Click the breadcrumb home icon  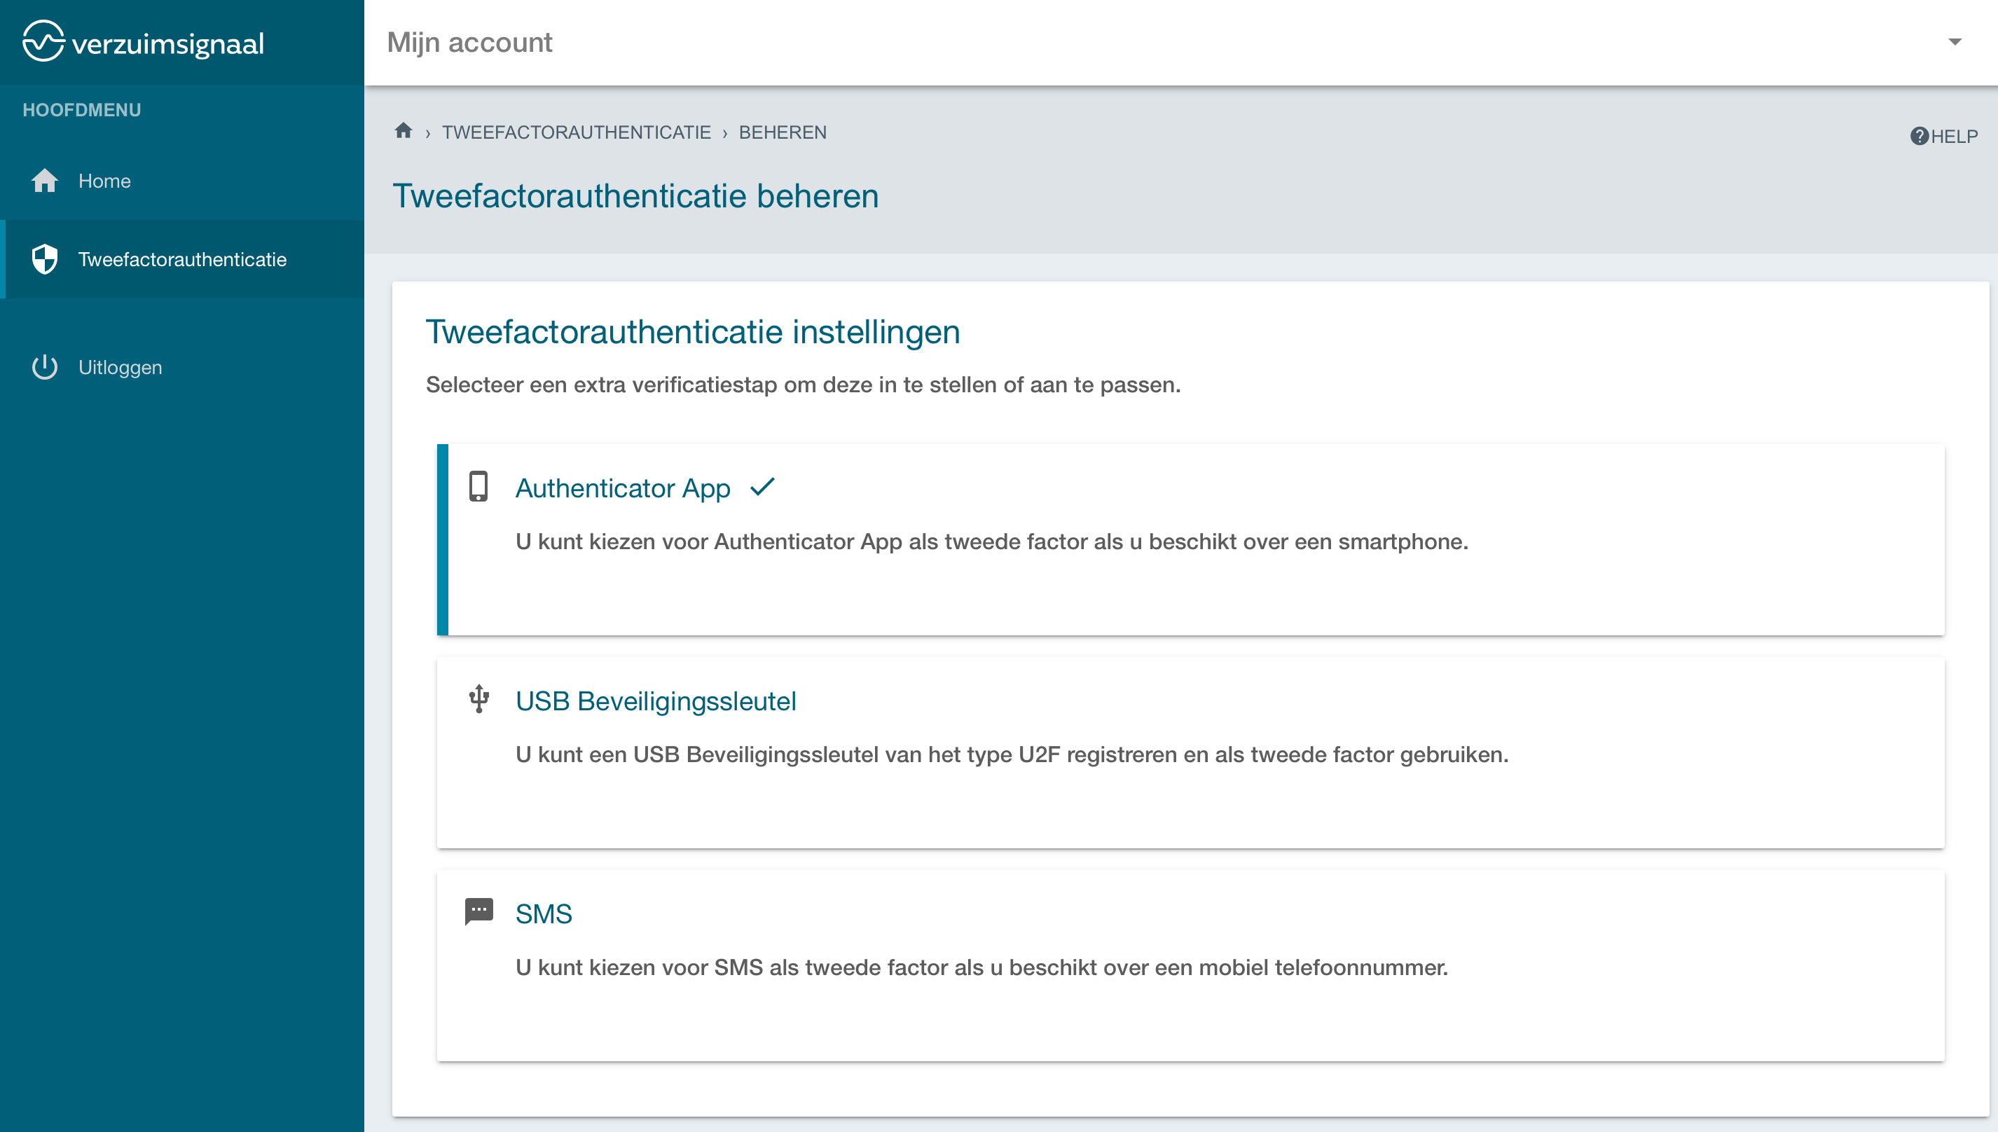403,130
